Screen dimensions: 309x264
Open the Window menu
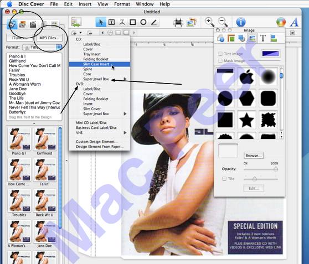[145, 4]
